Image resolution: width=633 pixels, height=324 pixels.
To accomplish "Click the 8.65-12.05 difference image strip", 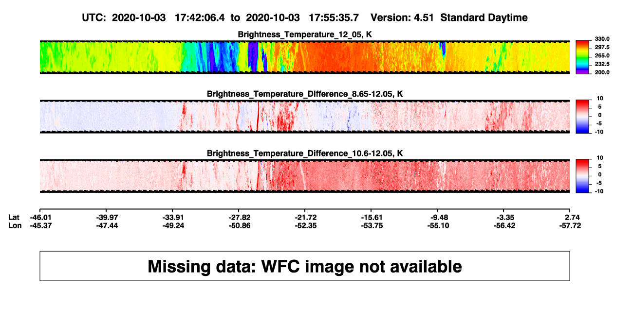I will [305, 117].
